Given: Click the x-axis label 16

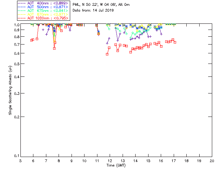Looking at the screenshot, I should [x=161, y=161].
